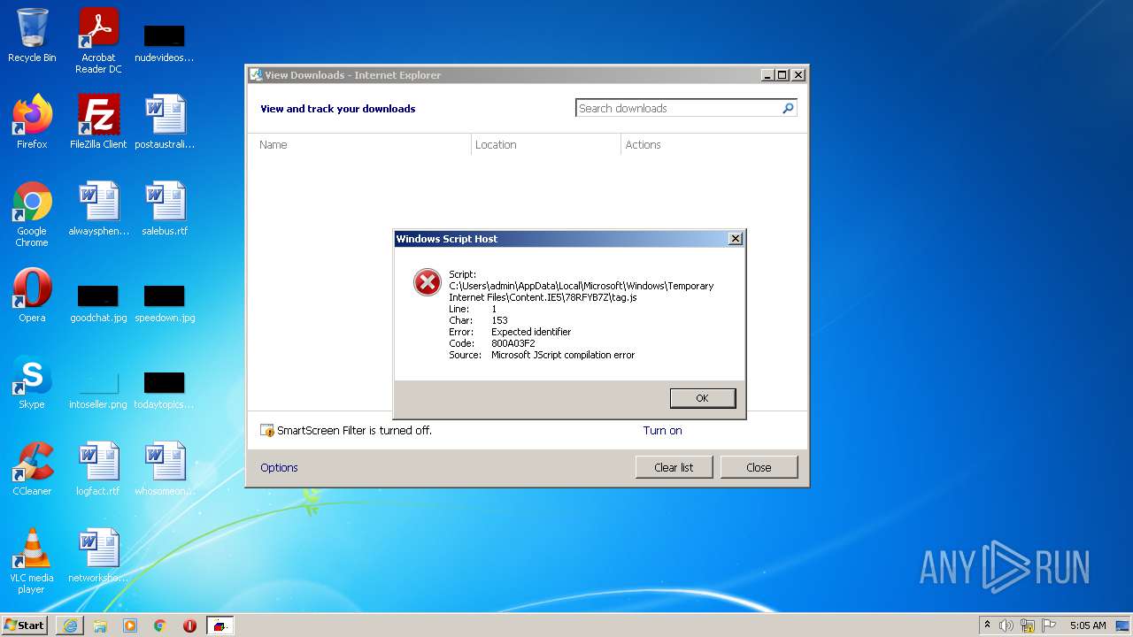Click in the Search downloads field
Image resolution: width=1133 pixels, height=637 pixels.
coord(679,108)
